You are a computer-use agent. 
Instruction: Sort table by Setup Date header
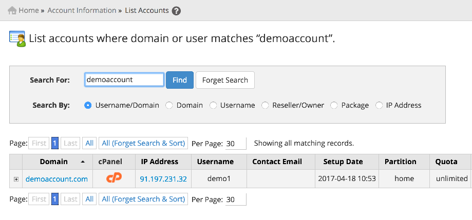[x=343, y=162]
